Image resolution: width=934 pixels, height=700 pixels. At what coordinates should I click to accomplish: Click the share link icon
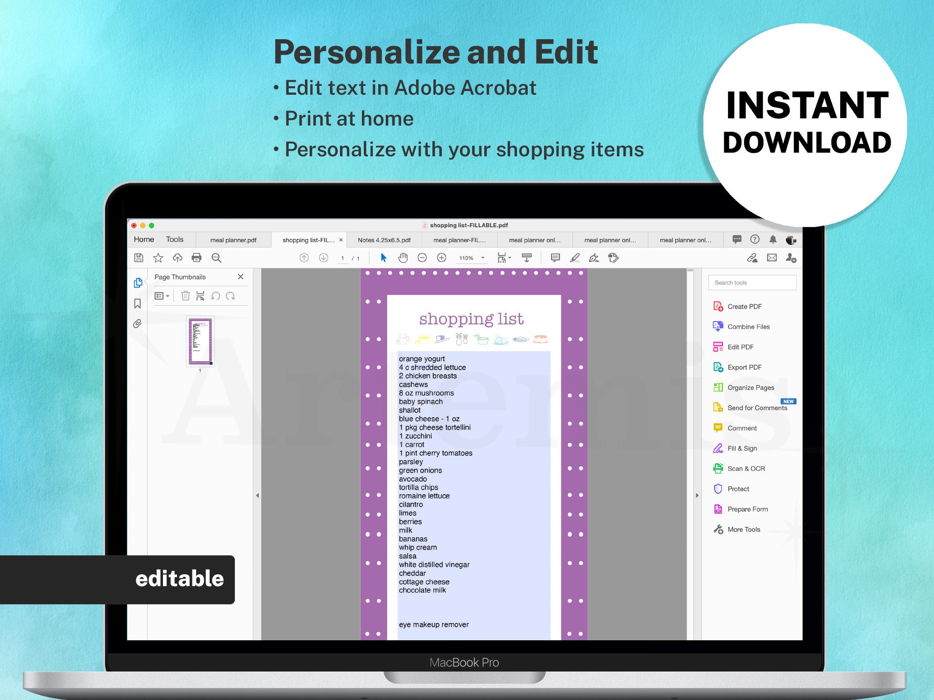752,258
